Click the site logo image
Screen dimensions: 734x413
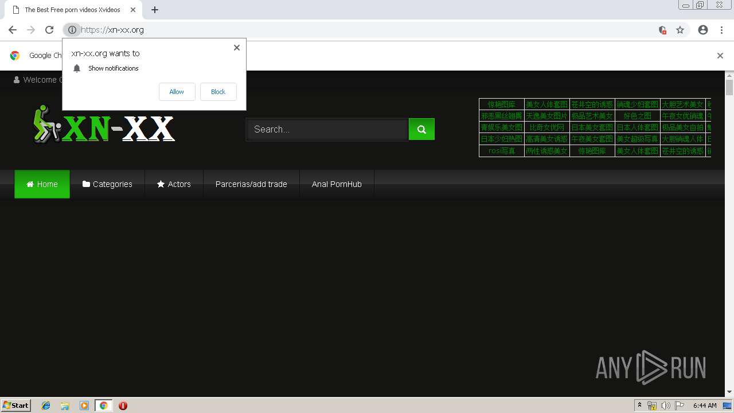(x=103, y=124)
